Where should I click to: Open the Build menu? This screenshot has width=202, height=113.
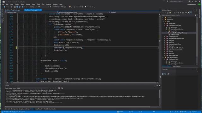[22, 4]
